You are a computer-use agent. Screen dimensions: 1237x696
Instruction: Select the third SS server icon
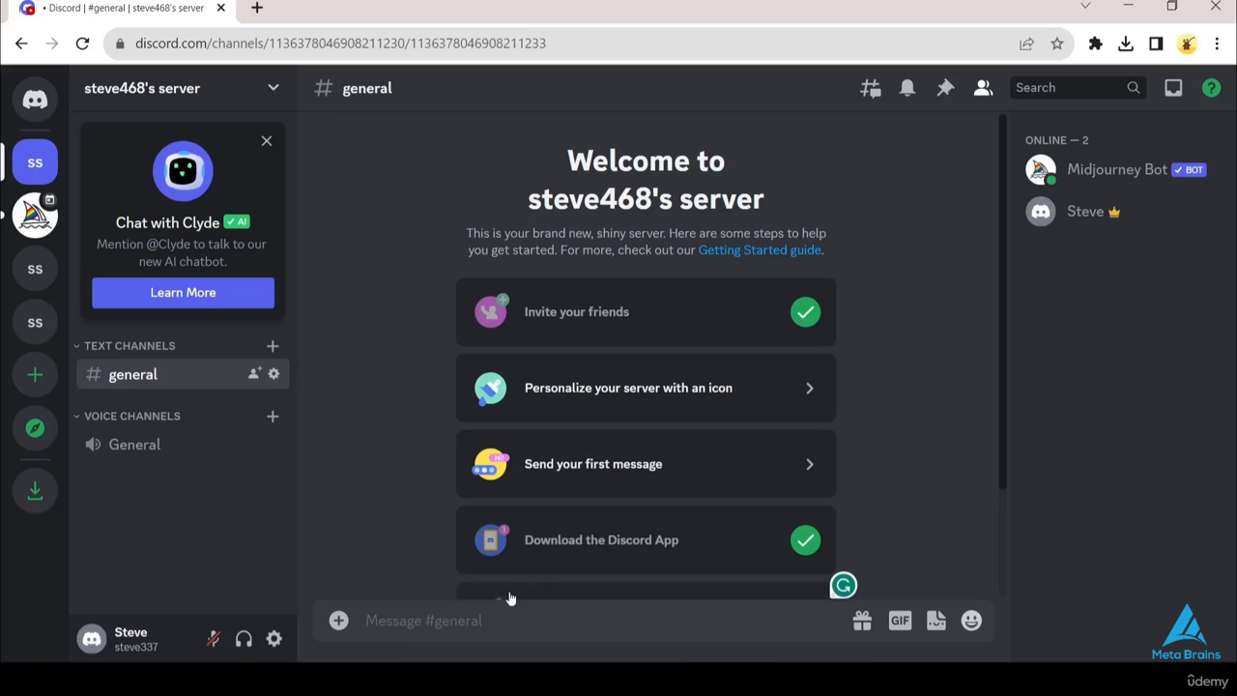tap(35, 269)
